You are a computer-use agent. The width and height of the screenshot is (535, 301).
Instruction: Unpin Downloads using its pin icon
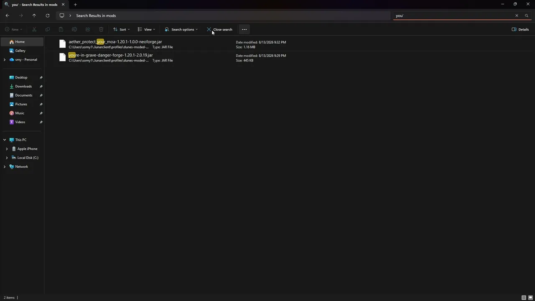pos(41,87)
